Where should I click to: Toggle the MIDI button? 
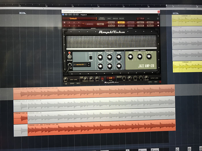156,82
